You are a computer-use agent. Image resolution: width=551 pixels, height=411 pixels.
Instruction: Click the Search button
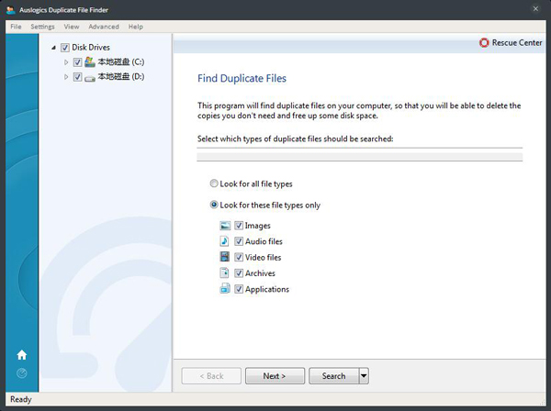(x=334, y=376)
